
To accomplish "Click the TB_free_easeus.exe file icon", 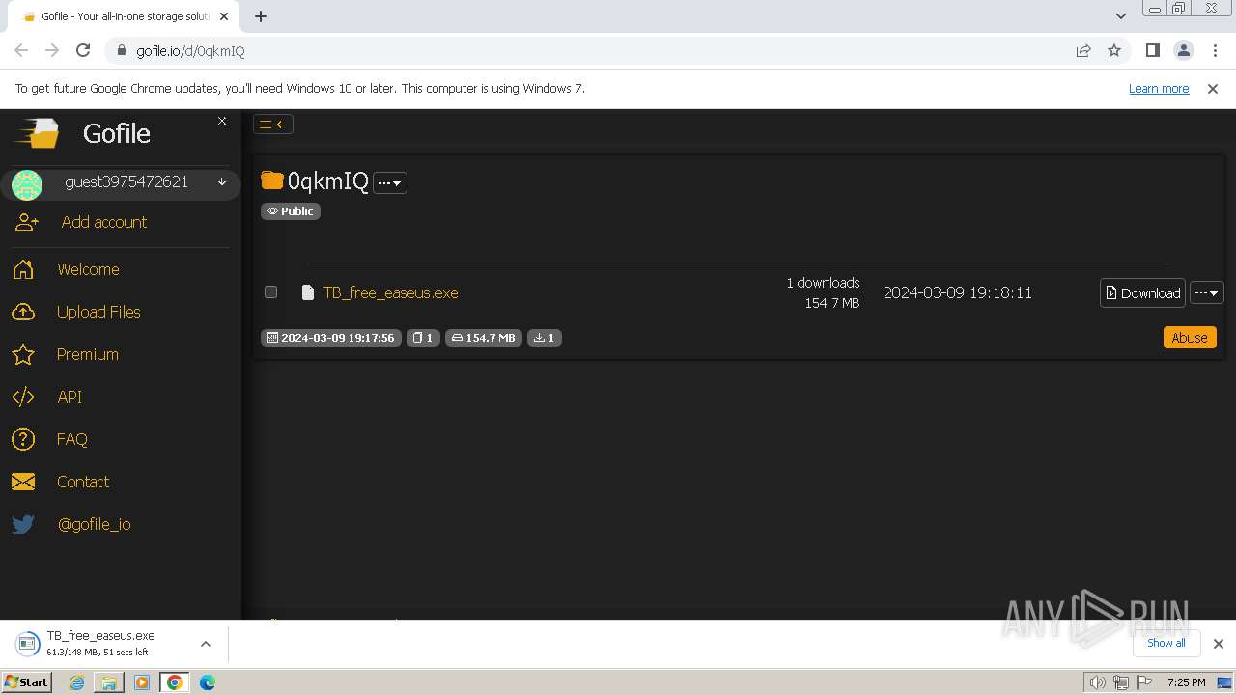I will pos(308,292).
